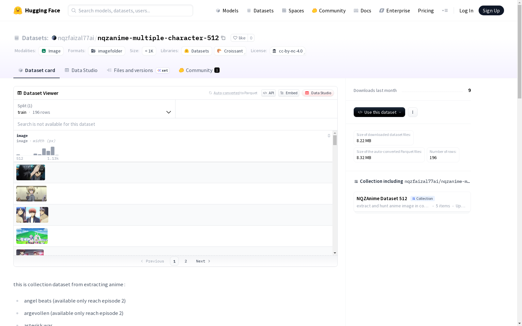Click the nqzfaizal77ai user avatar
Viewport: 522px width, 326px height.
[54, 38]
